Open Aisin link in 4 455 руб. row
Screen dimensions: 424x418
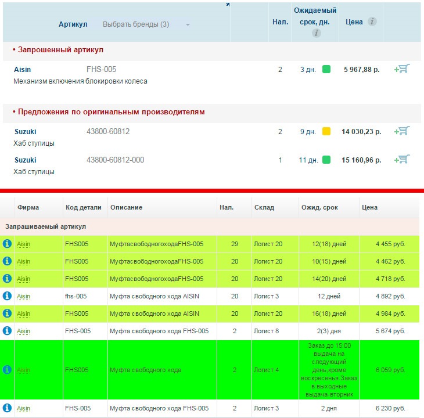coord(24,244)
